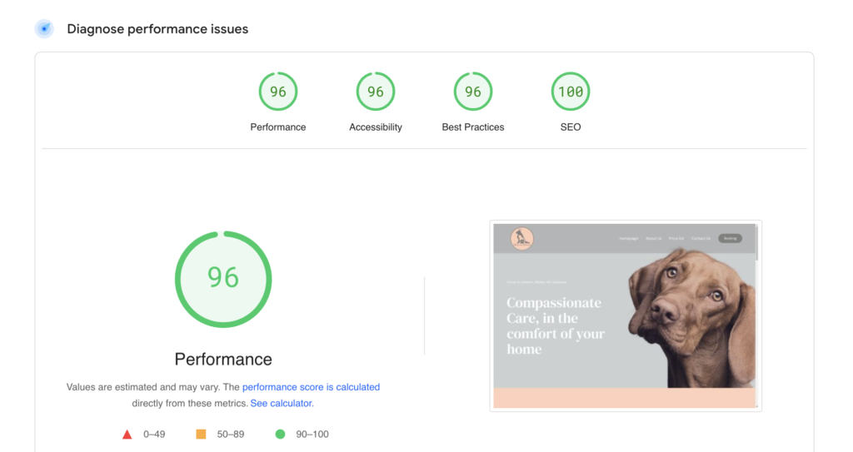
Task: Click the red triangle 0–49 legend icon
Action: point(127,435)
